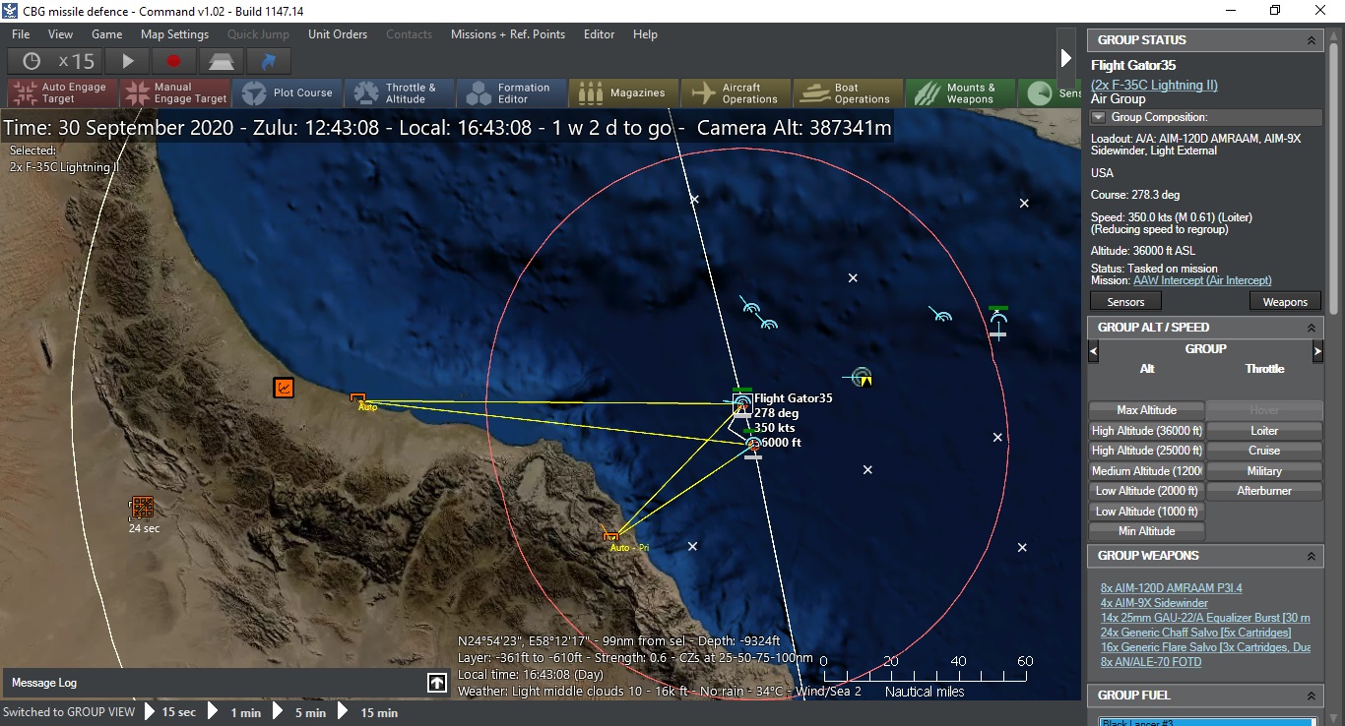Collapse the Group Alt / Speed panel

point(1311,328)
